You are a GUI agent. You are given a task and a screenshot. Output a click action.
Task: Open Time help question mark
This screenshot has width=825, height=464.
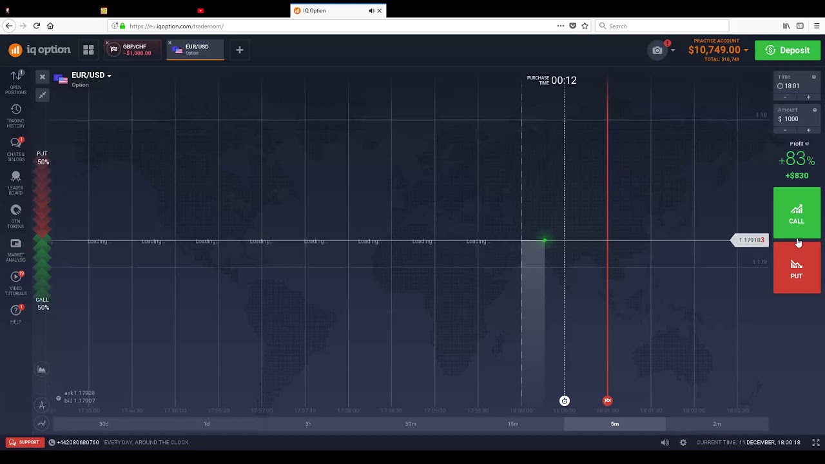click(813, 77)
